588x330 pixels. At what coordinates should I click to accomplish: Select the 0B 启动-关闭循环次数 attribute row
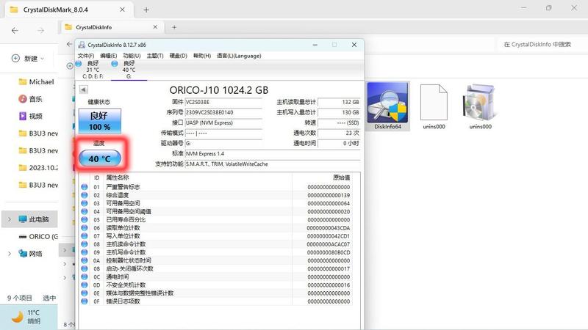[215, 268]
